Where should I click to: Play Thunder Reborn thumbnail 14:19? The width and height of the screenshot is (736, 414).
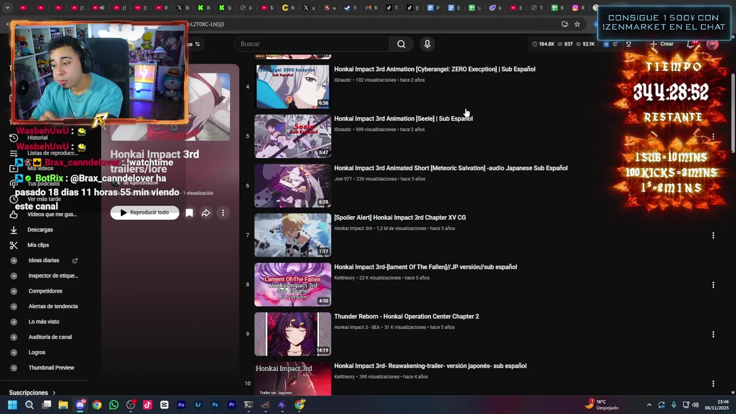[x=293, y=334]
